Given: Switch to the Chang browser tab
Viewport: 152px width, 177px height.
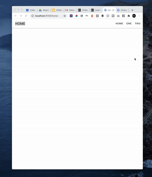Looking at the screenshot, I should point(122,10).
